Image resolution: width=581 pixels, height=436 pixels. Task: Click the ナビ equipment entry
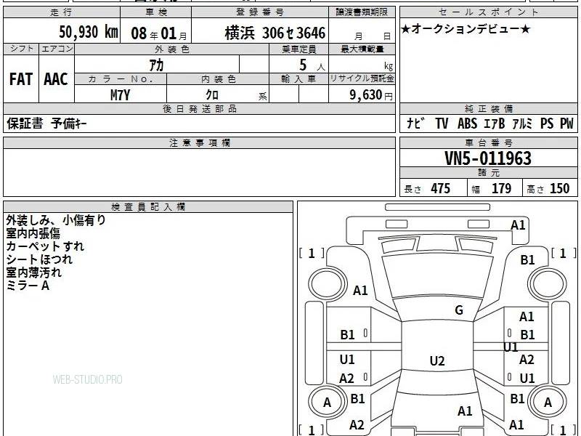click(x=415, y=123)
